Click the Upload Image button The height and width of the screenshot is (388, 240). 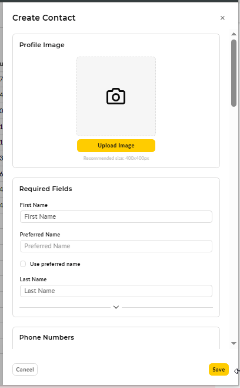(116, 146)
